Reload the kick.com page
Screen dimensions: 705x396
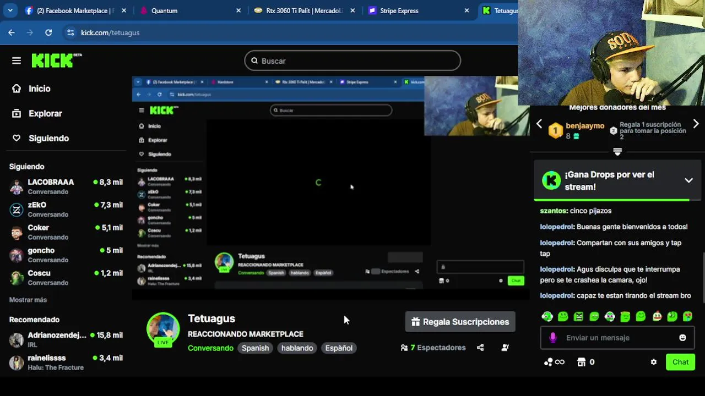point(48,32)
